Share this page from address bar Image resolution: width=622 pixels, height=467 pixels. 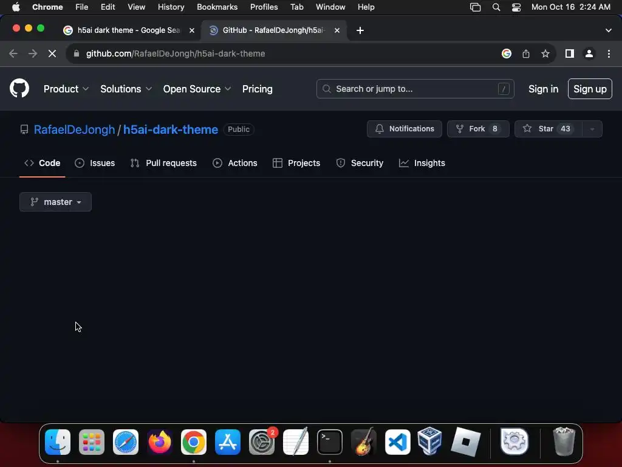click(526, 54)
